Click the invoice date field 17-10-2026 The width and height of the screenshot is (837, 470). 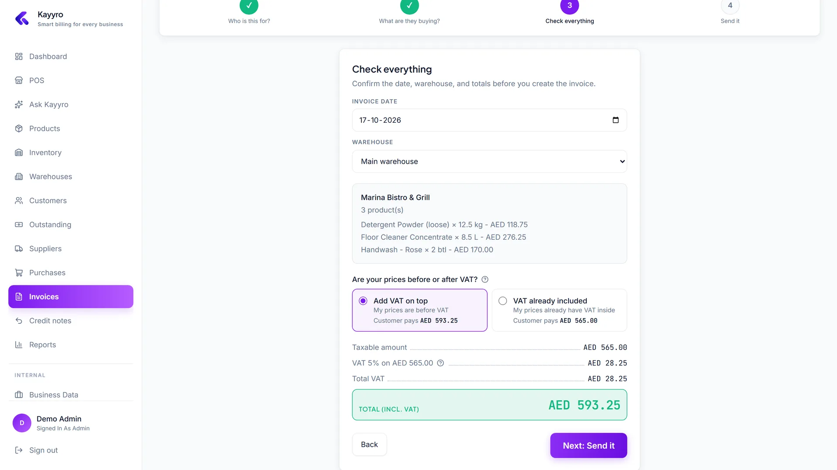click(x=490, y=120)
